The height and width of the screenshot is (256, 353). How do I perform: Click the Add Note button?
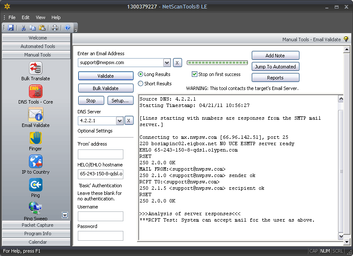275,56
